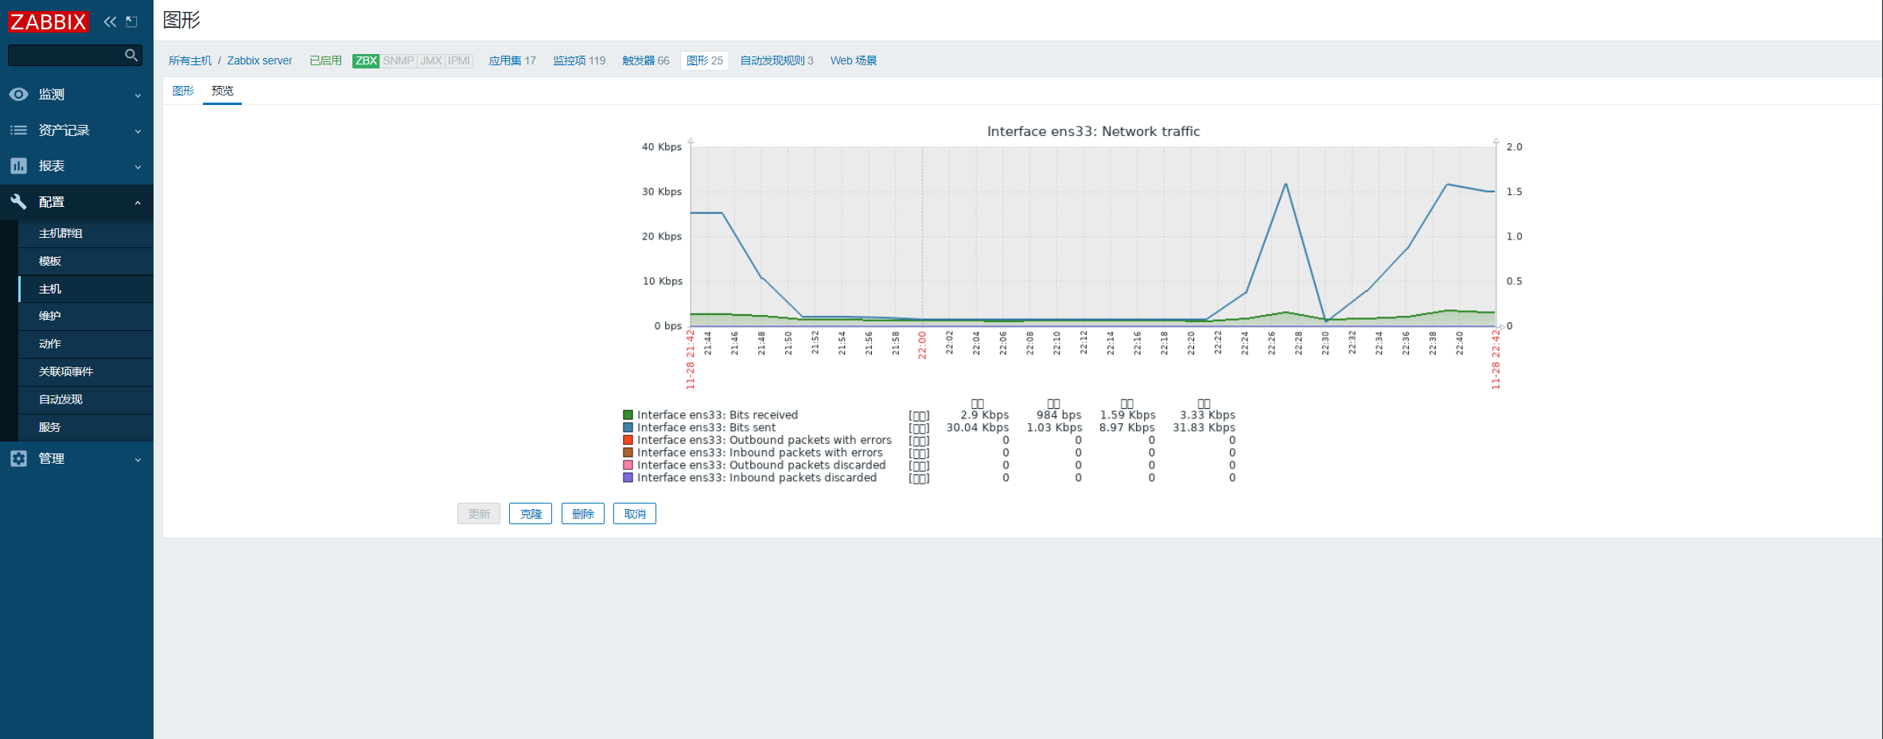Click the SNMP availability badge
The image size is (1883, 739).
coord(398,60)
